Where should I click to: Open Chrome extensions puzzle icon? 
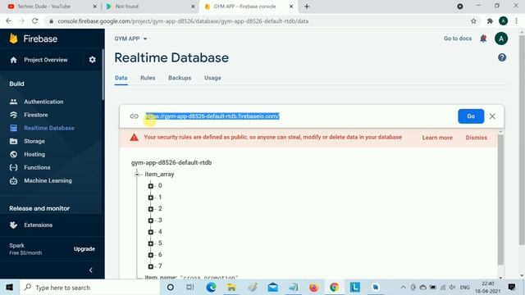coord(490,21)
